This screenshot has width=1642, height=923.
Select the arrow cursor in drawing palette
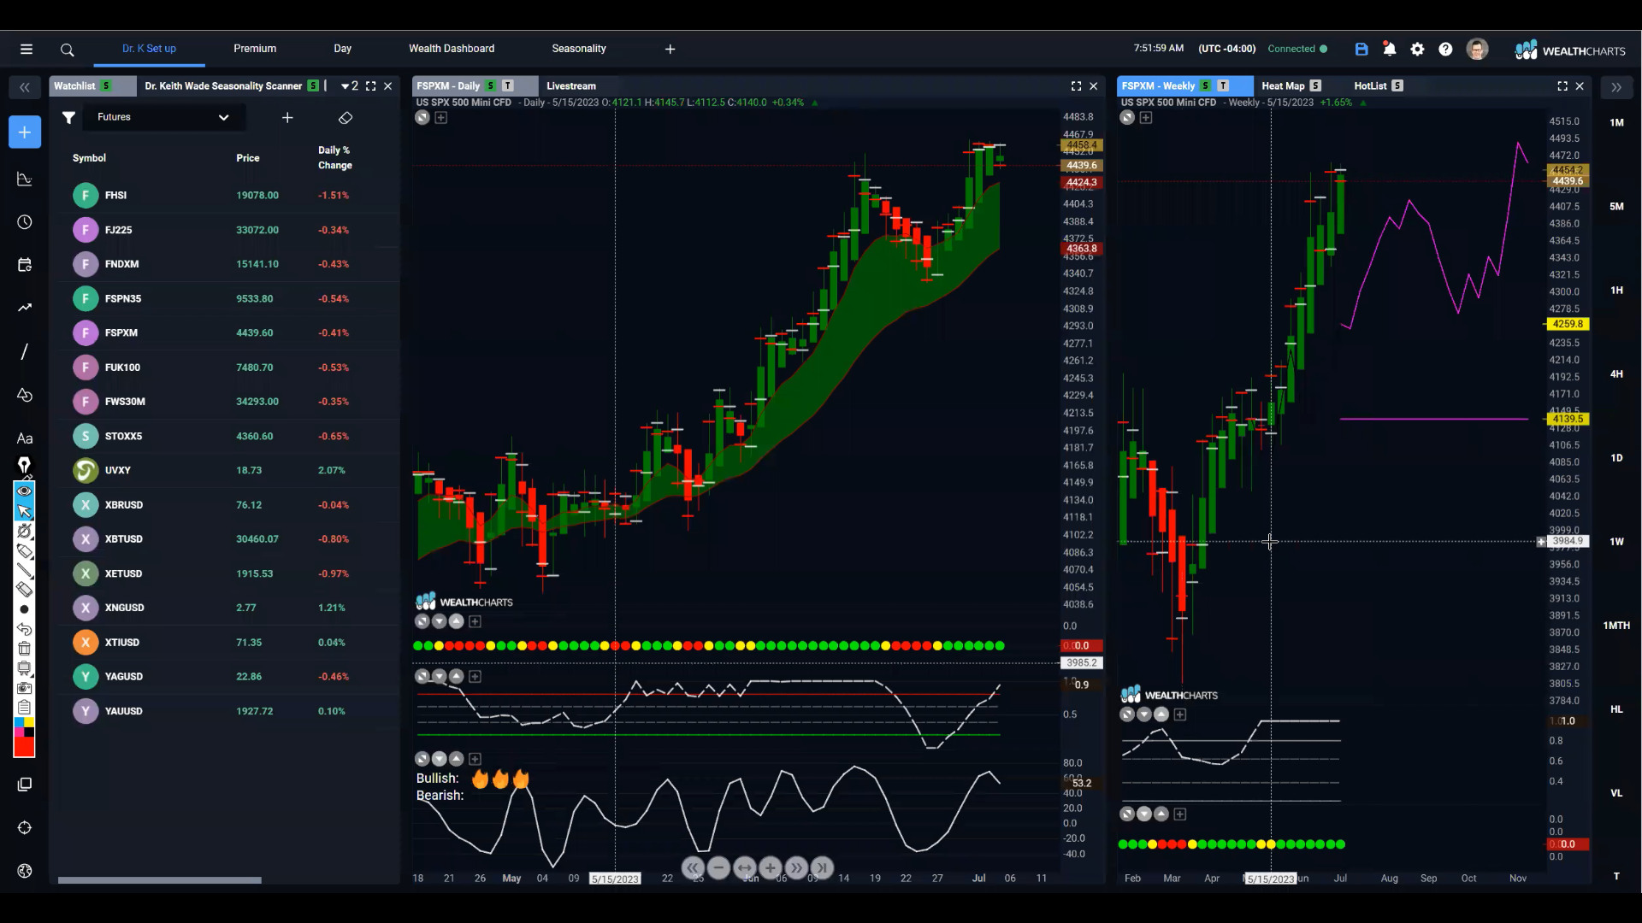(x=24, y=511)
